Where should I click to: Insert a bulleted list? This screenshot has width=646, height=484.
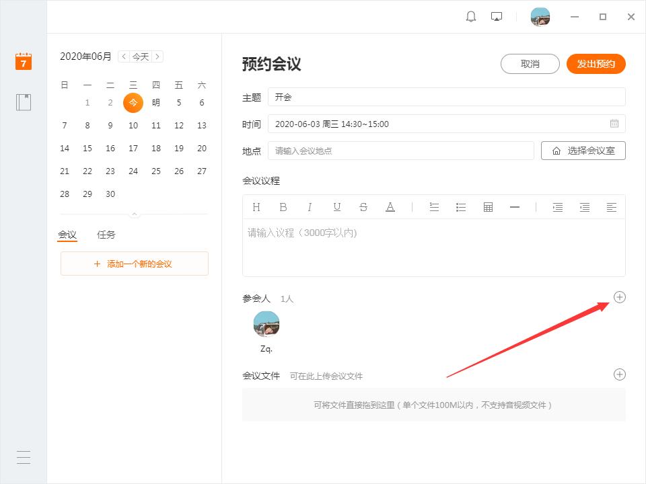pyautogui.click(x=461, y=207)
